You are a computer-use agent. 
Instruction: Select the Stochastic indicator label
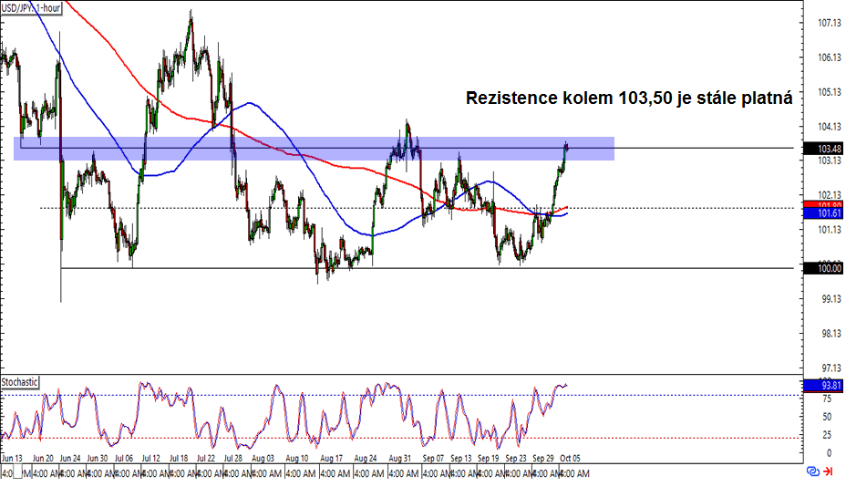[19, 382]
